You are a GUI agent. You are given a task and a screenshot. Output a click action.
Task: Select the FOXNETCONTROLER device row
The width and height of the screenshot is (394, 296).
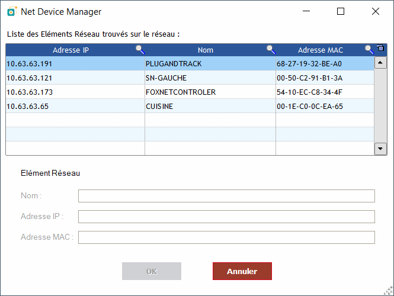pos(190,92)
